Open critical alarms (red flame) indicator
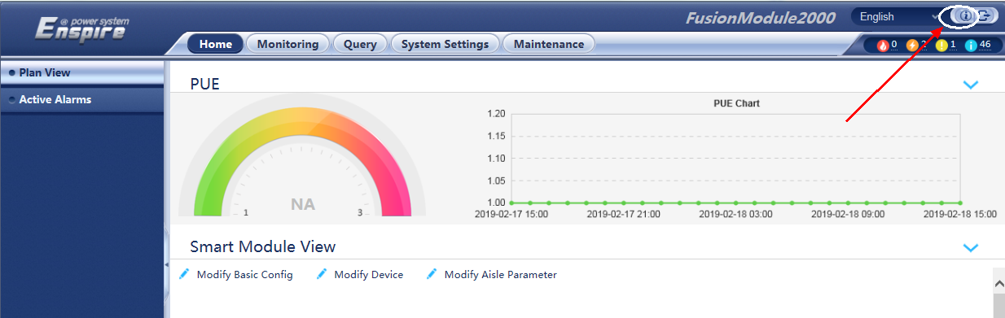 [x=882, y=45]
